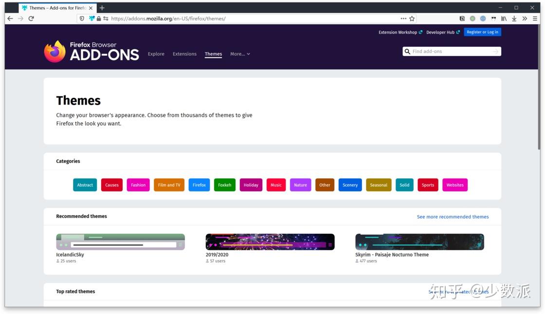
Task: Open the tracking protection shield icon
Action: (82, 18)
